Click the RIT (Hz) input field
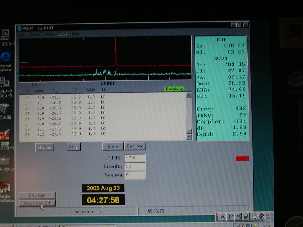This screenshot has width=303, height=227. coord(135,158)
